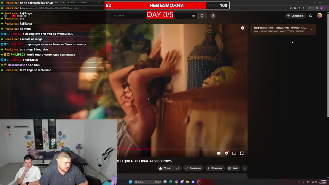Expand the up-next playlist panel chevron

click(312, 29)
